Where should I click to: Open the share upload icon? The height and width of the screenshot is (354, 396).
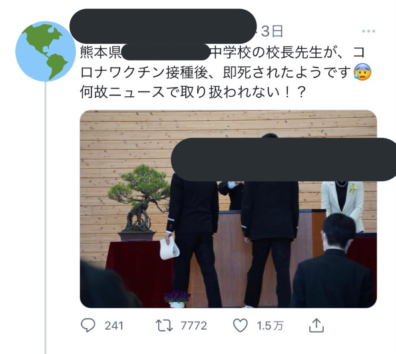316,325
